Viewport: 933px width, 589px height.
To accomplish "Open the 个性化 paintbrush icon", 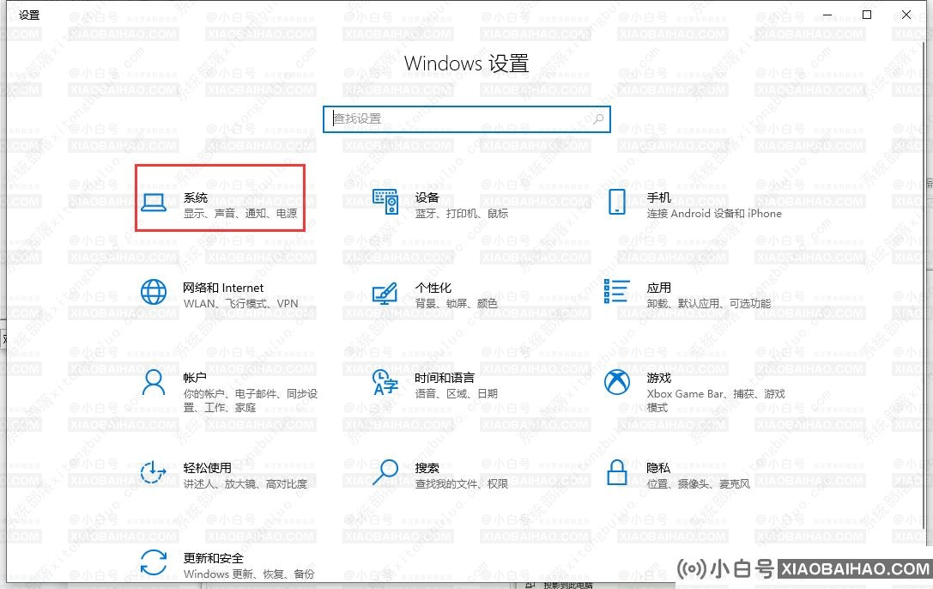I will coord(385,294).
